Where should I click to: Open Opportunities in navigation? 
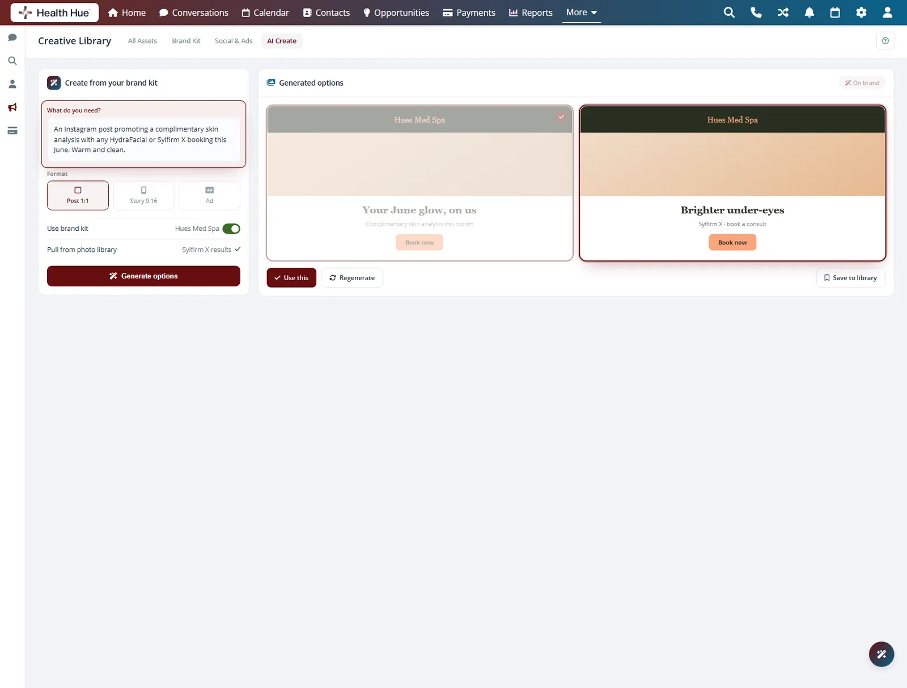[396, 12]
